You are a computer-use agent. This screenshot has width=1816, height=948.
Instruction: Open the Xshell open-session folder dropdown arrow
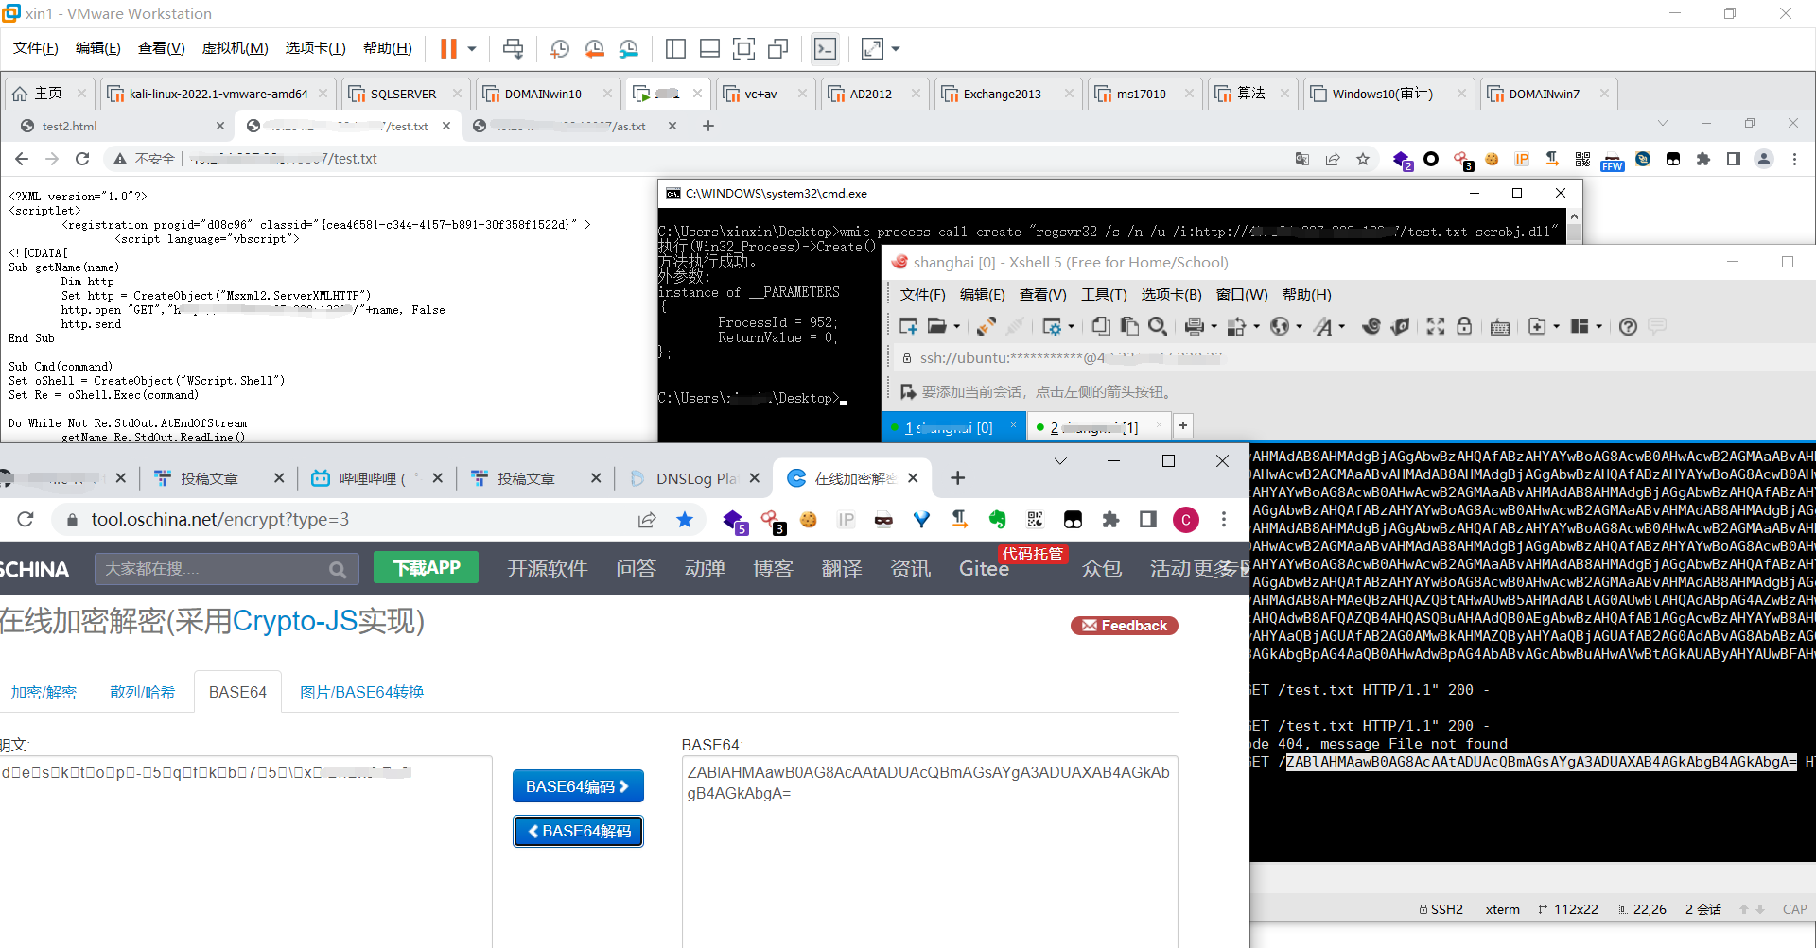point(956,327)
